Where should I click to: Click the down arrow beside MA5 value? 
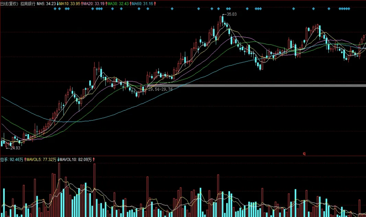pos(57,3)
